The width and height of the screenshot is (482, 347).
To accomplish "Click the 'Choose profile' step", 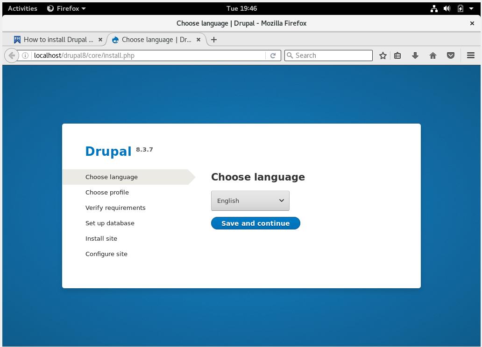I will pyautogui.click(x=107, y=193).
